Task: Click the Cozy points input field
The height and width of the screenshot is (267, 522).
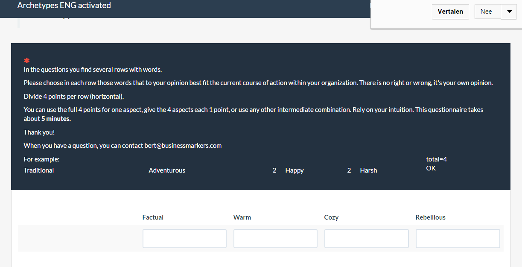Action: click(x=366, y=238)
